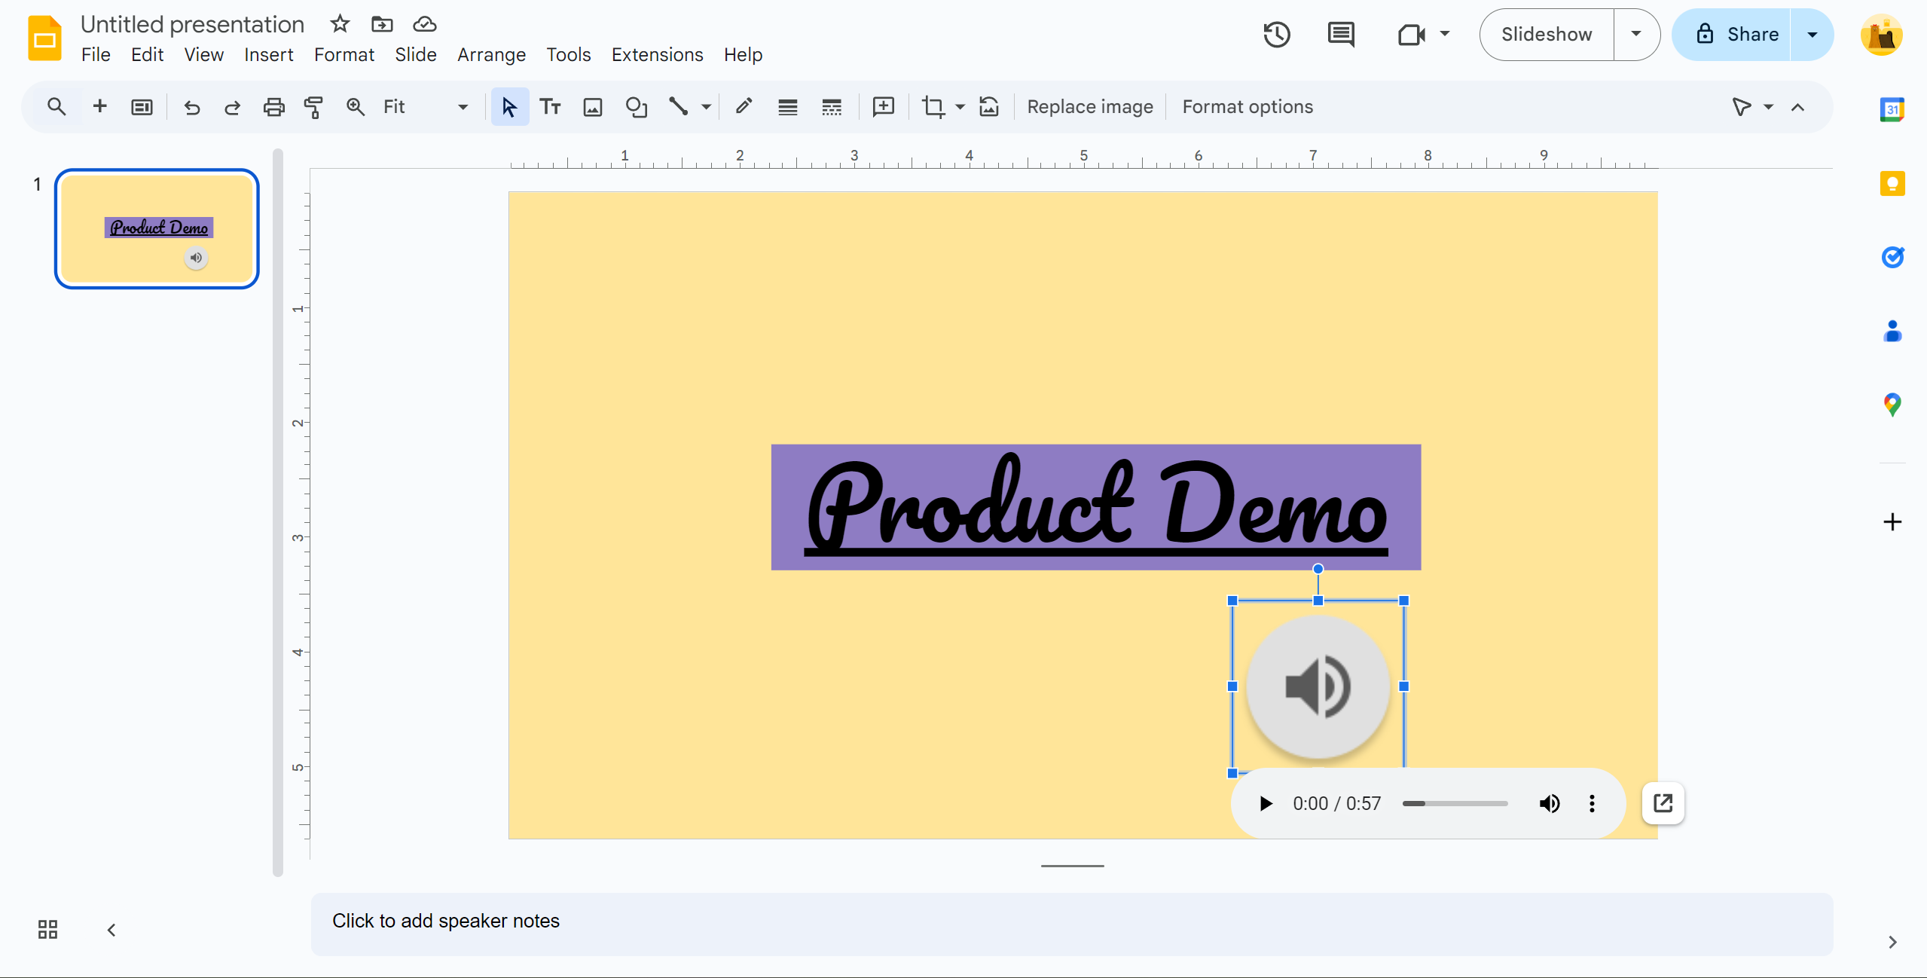Image resolution: width=1927 pixels, height=978 pixels.
Task: Open the Extensions menu
Action: 657,55
